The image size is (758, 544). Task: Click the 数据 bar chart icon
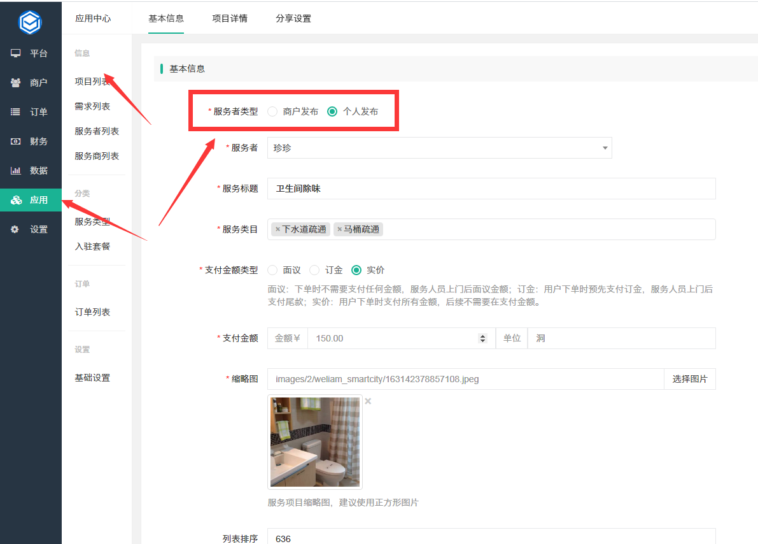click(15, 170)
